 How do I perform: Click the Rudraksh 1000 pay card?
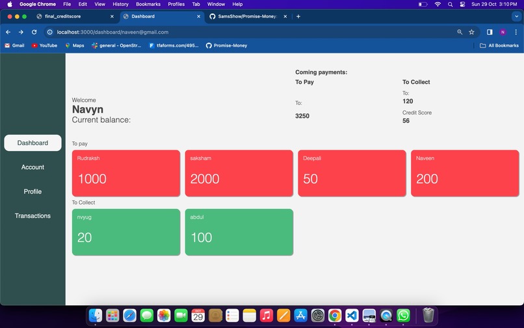(126, 173)
